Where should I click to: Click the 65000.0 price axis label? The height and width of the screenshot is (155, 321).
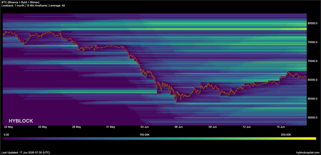pyautogui.click(x=312, y=80)
